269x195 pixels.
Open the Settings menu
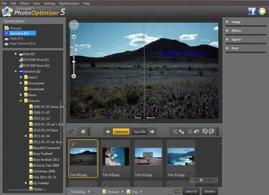click(50, 3)
